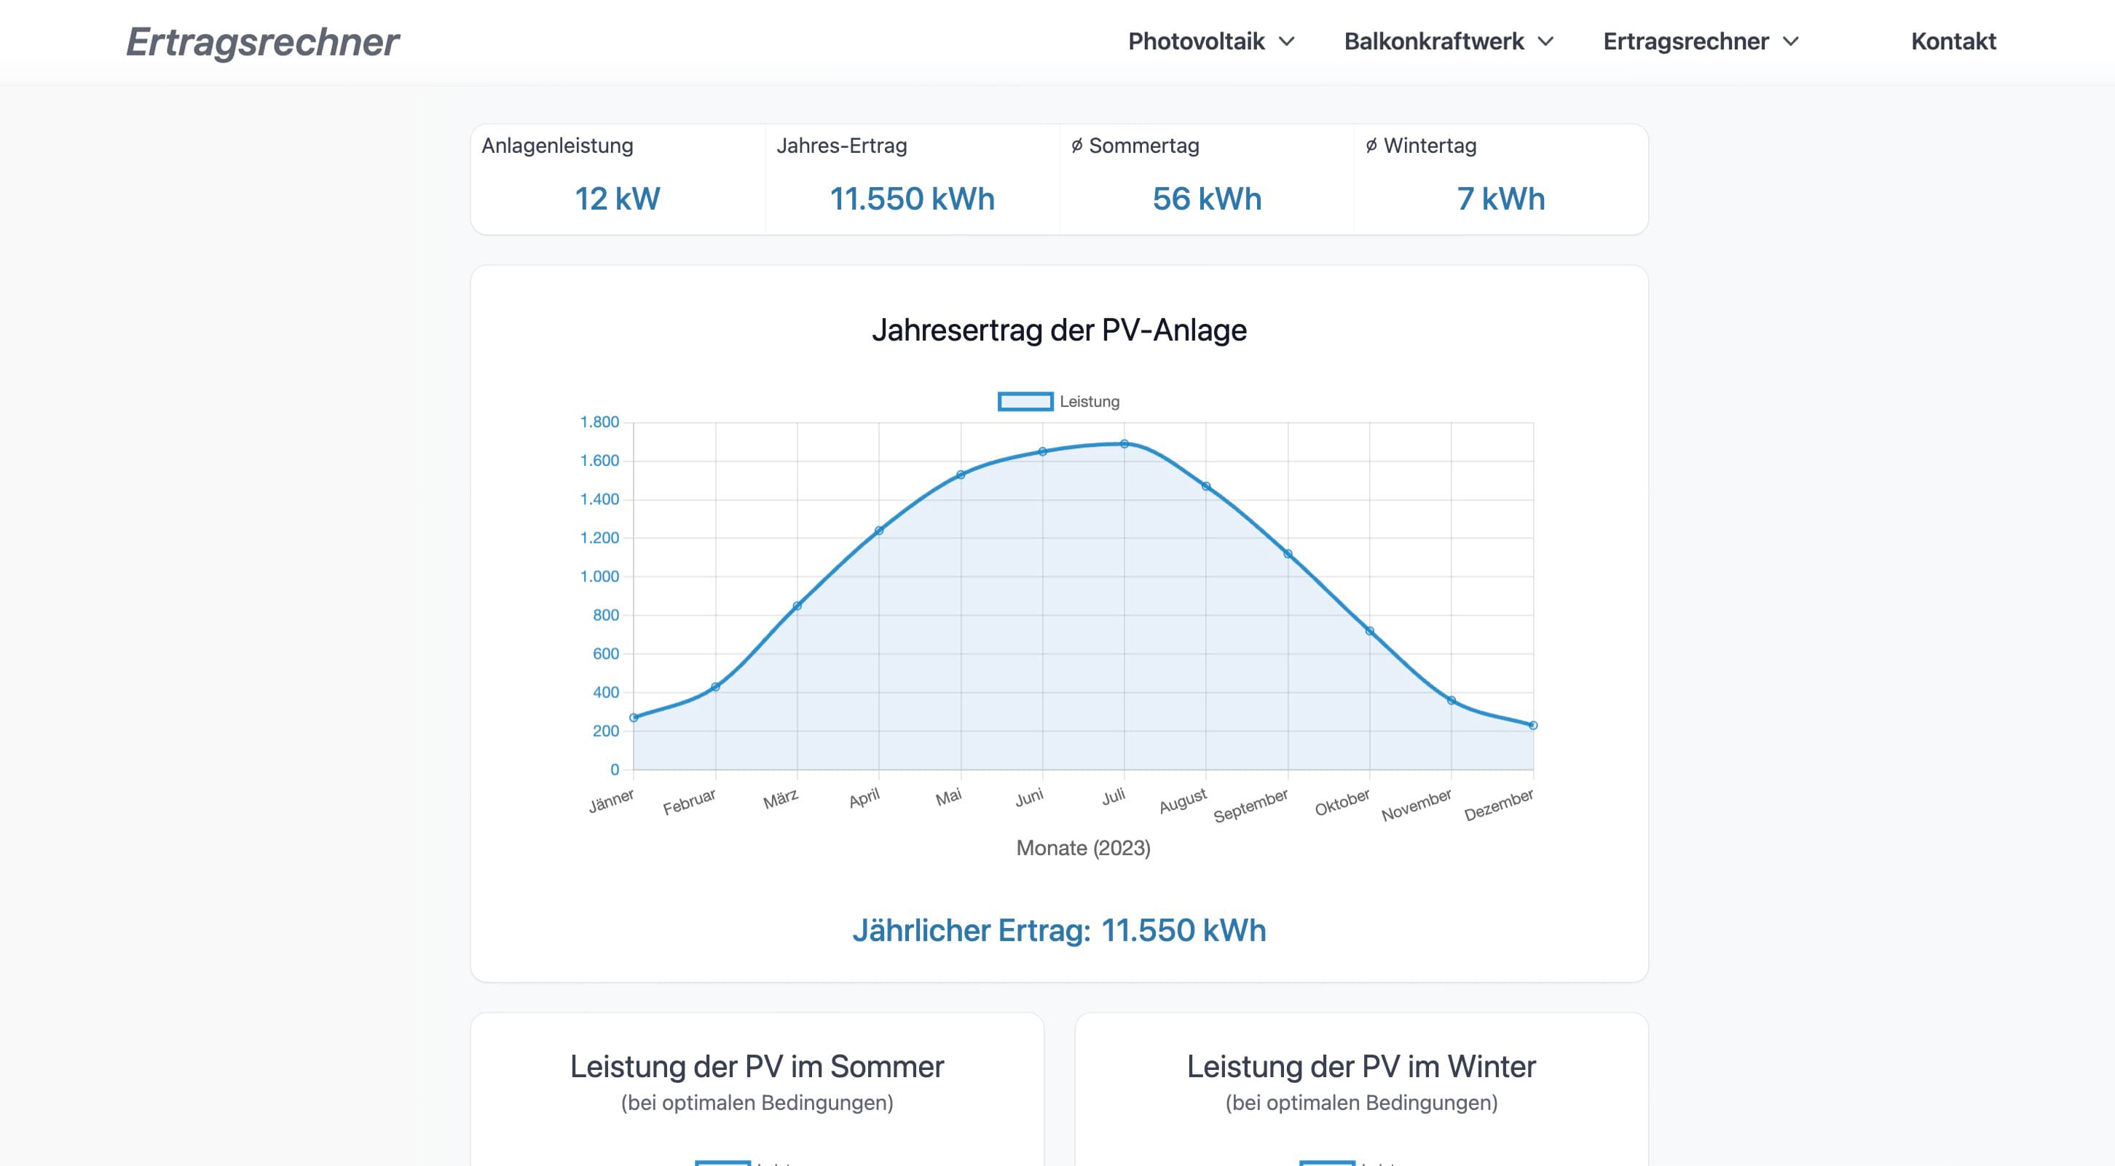2115x1166 pixels.
Task: Open the Ertragsrechner navigation menu
Action: [x=1685, y=41]
